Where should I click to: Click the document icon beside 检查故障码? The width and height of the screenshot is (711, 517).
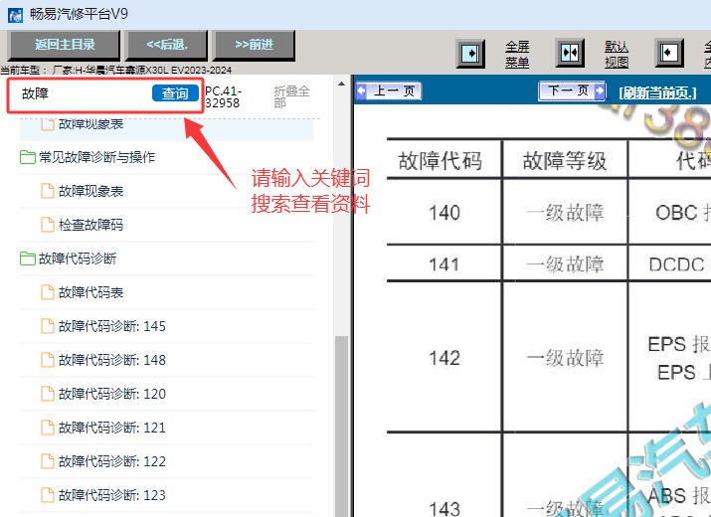point(48,225)
